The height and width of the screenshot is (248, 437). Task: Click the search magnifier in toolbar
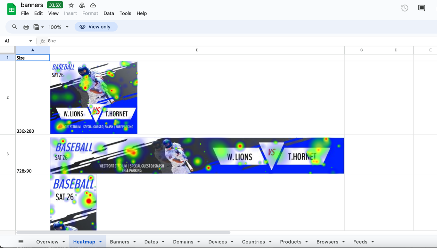(14, 27)
